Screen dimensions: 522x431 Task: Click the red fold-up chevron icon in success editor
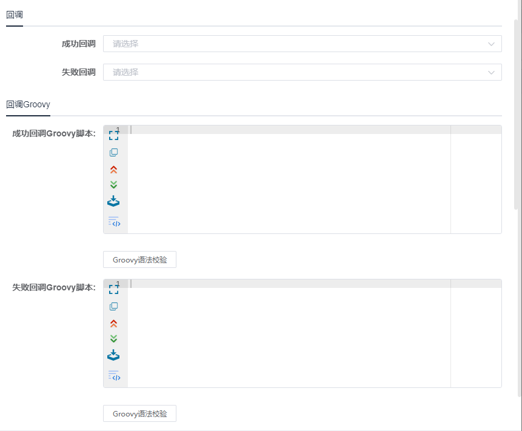tap(113, 169)
